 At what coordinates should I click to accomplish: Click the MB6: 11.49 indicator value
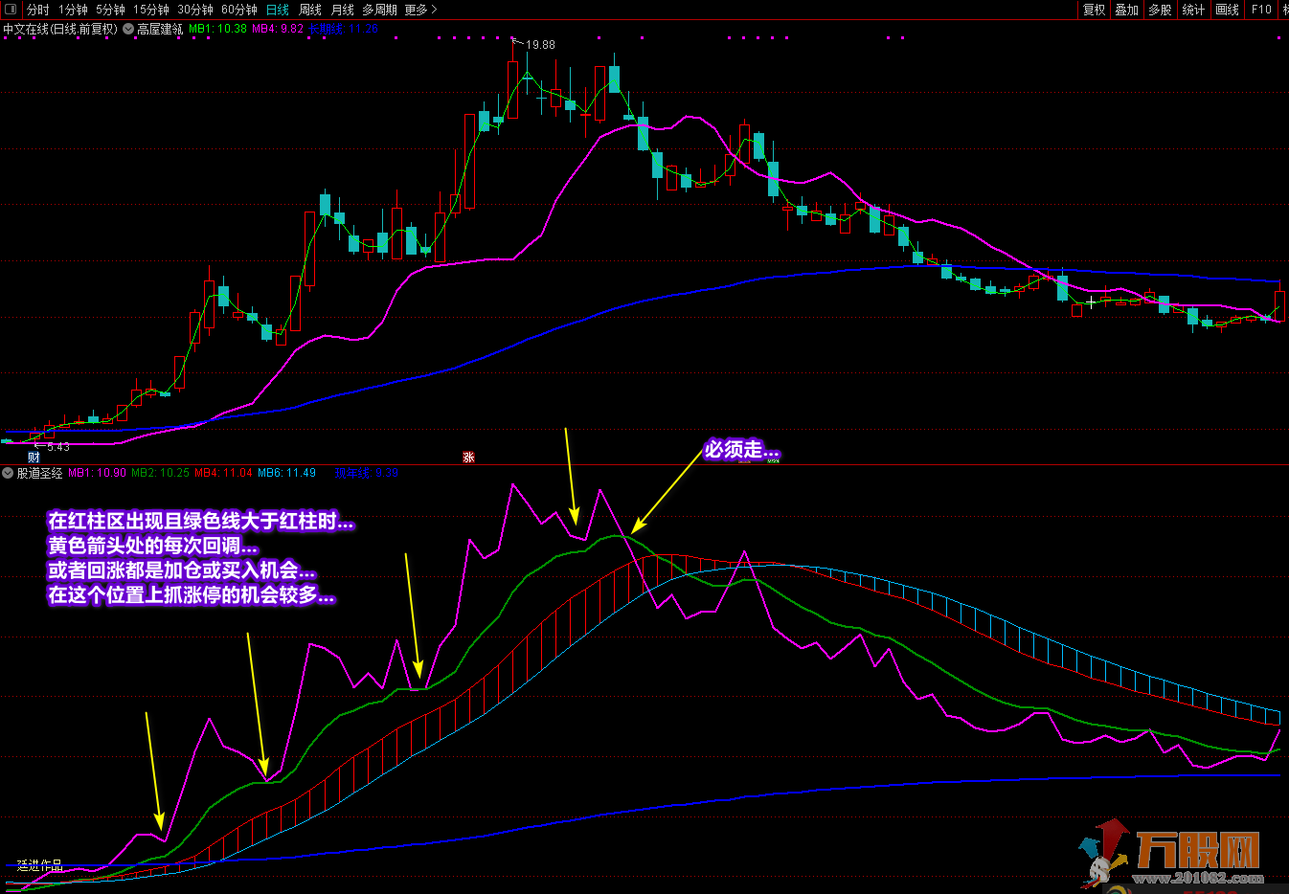tap(286, 473)
